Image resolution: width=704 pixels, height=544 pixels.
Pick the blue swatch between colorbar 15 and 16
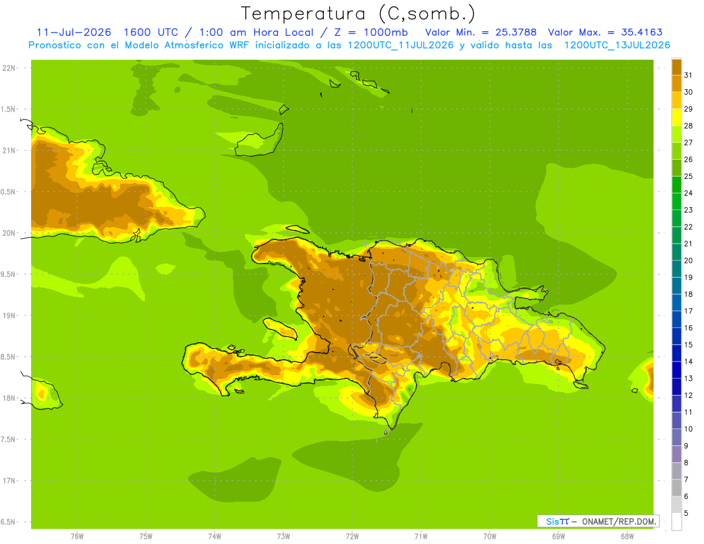coord(677,336)
